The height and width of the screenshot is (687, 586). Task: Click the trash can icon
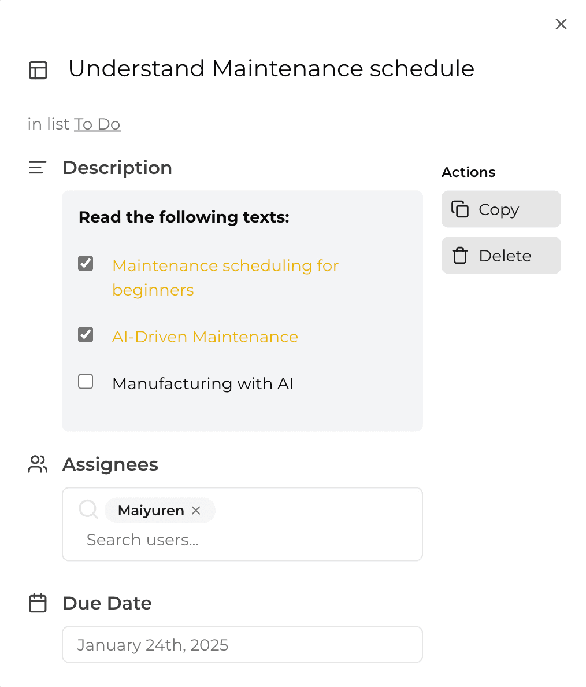460,256
